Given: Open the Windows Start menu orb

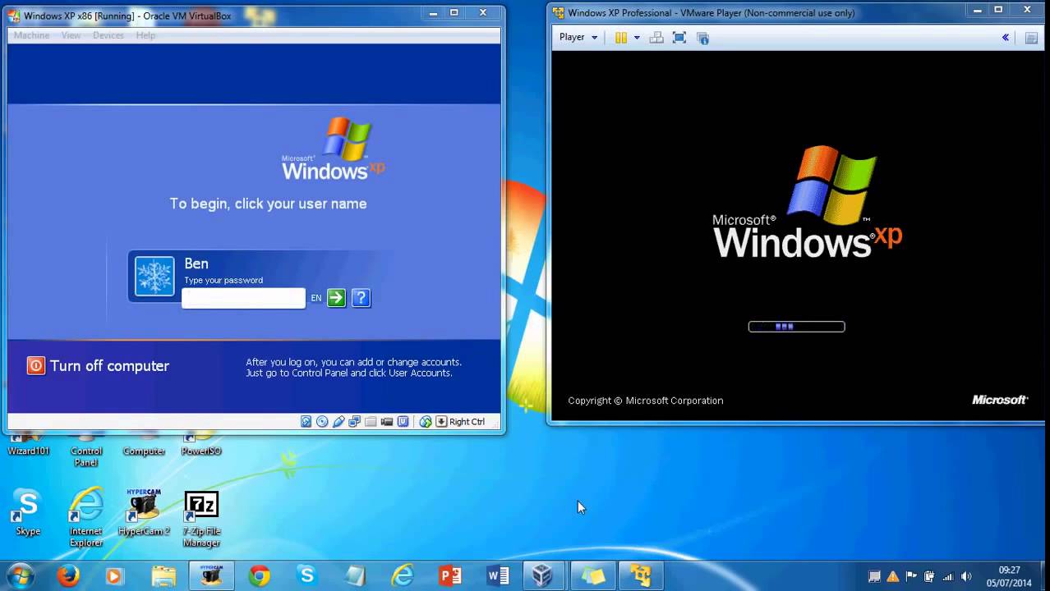Looking at the screenshot, I should [x=21, y=576].
